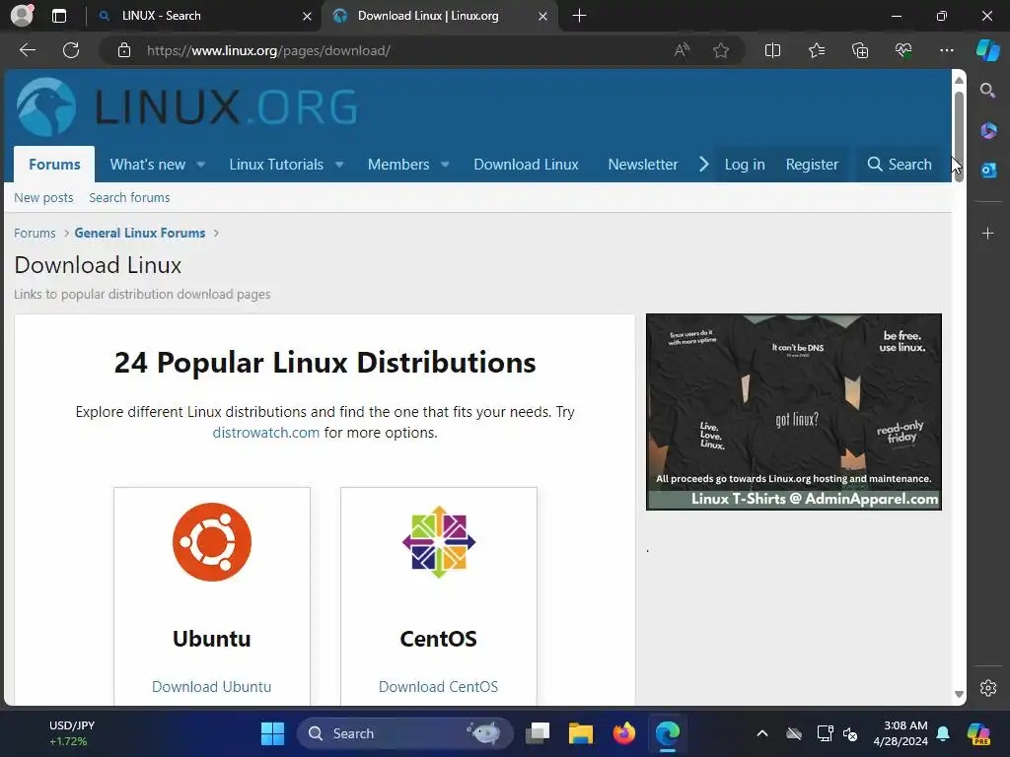Screen dimensions: 1010x757
Task: Open USD/JPY widget on taskbar
Action: click(71, 733)
